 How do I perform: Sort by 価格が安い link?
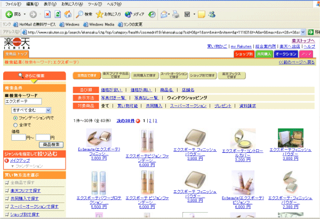click(x=111, y=90)
